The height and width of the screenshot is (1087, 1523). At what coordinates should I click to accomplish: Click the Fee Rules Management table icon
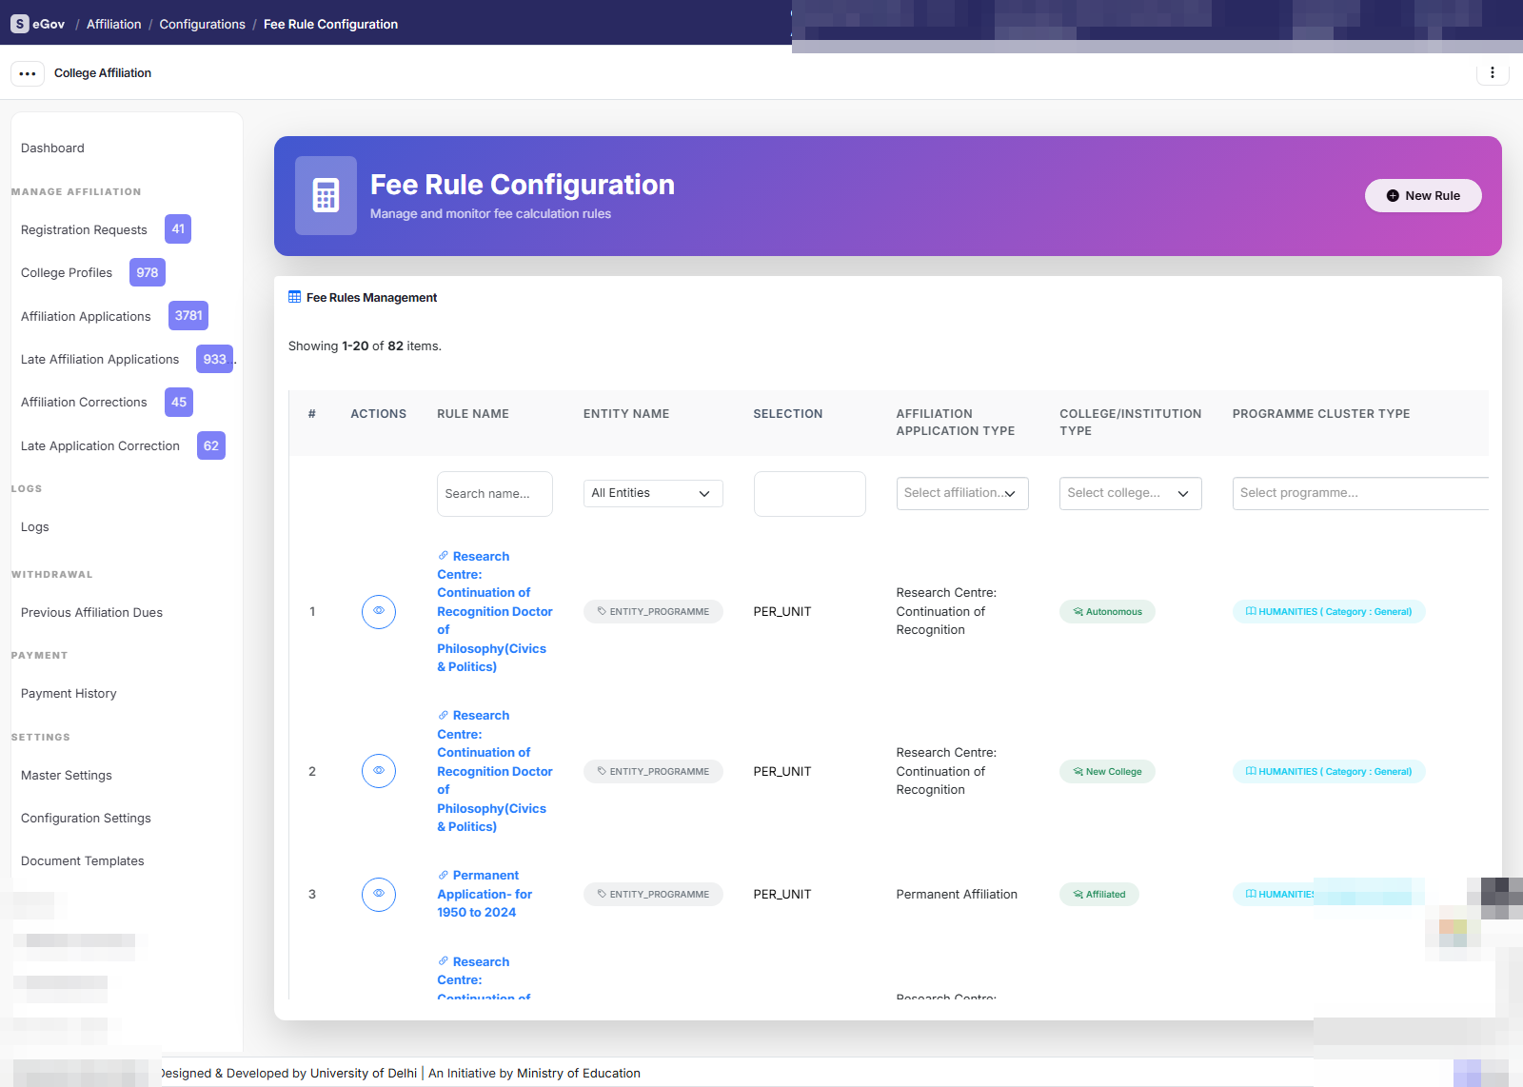coord(295,297)
